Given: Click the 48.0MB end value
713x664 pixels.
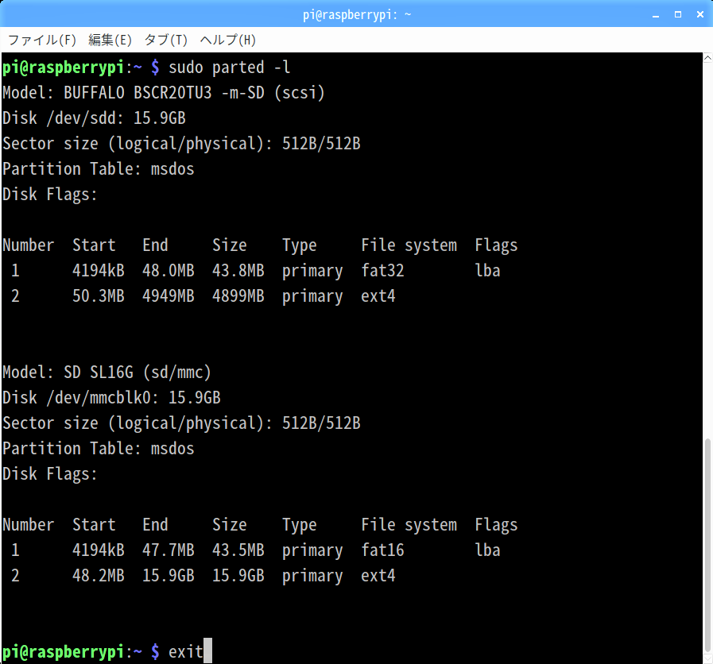Looking at the screenshot, I should click(169, 270).
